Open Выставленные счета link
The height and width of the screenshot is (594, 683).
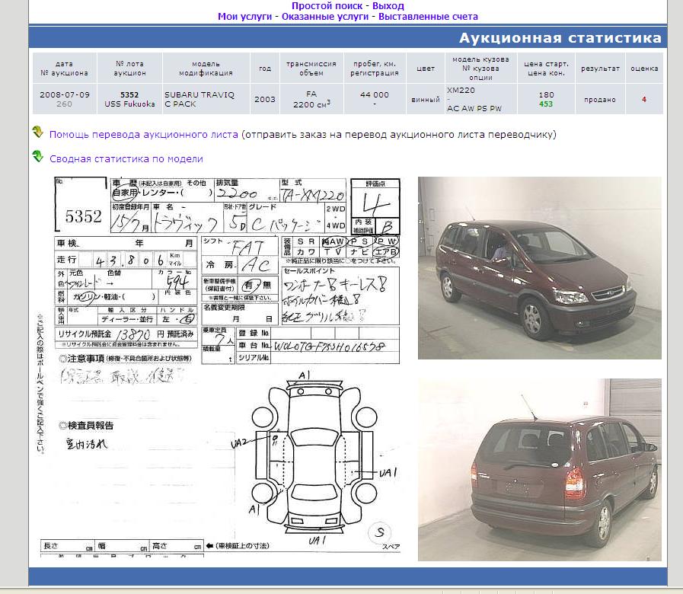tap(428, 17)
